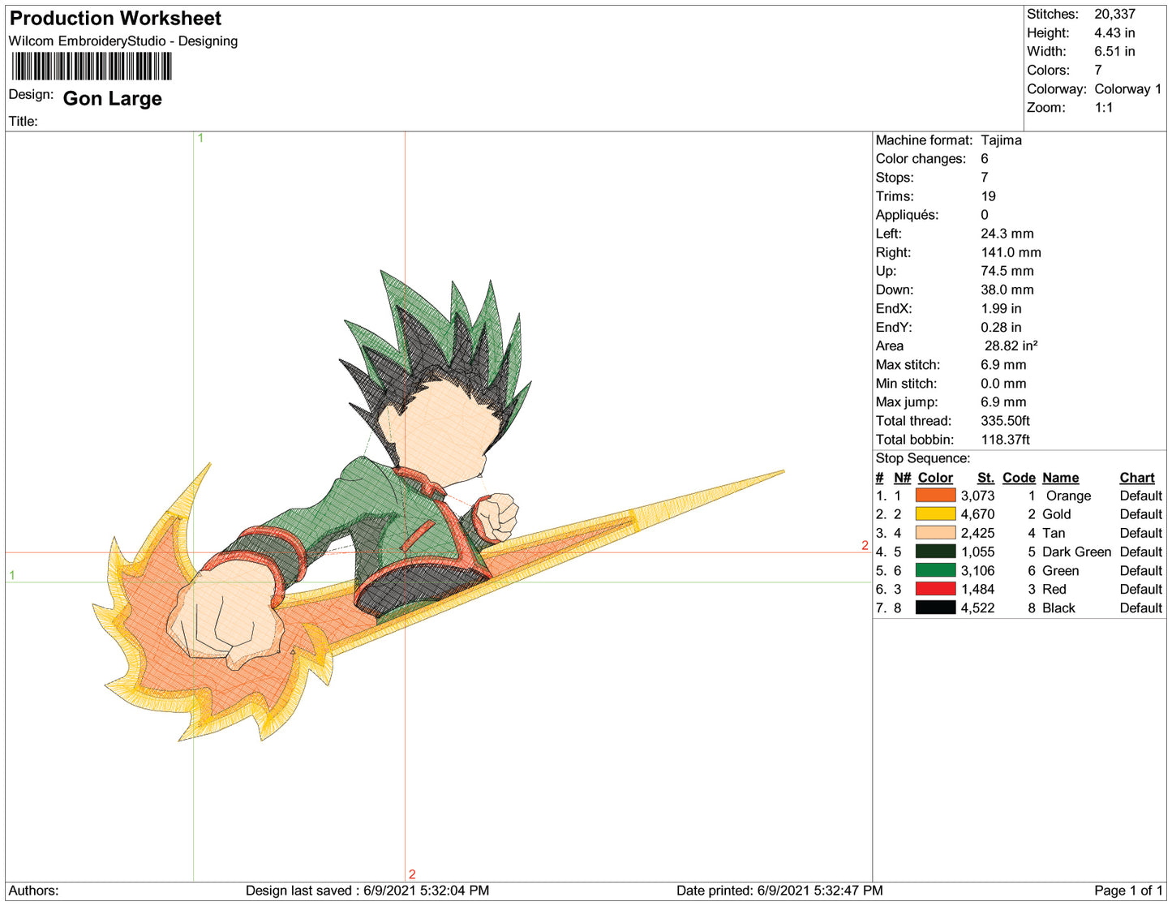1172x906 pixels.
Task: Click the 'Name' column header
Action: click(1060, 478)
